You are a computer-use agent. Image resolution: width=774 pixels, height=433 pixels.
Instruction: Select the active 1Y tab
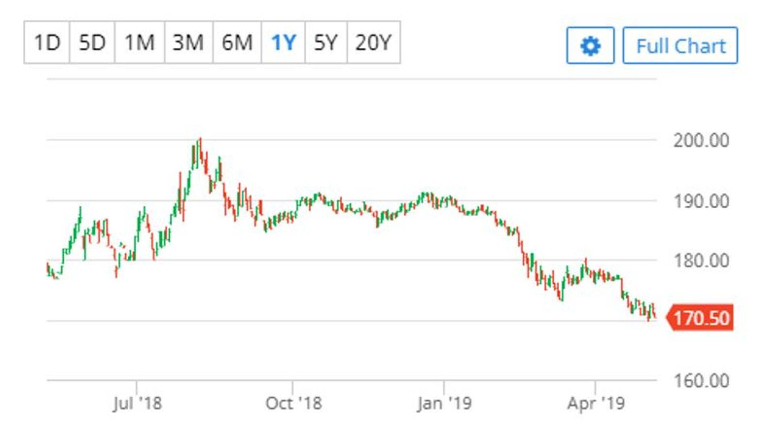283,42
